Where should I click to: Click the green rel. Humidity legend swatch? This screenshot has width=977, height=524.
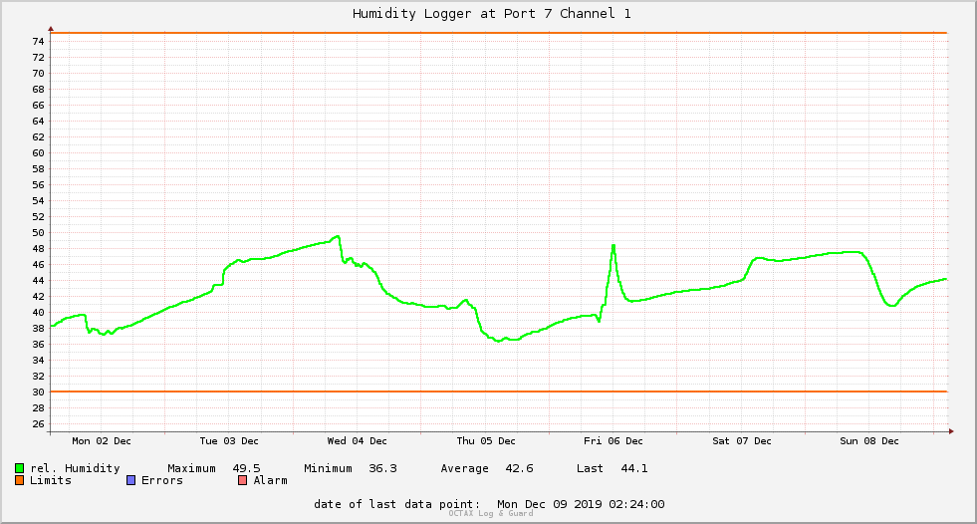pos(19,468)
